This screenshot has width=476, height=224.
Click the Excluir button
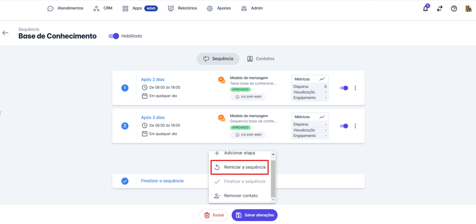tap(214, 215)
